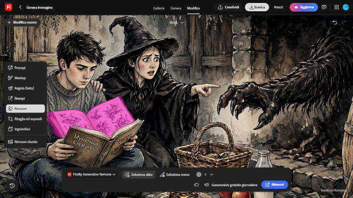
Task: Click the Genera immagine title
Action: [39, 7]
